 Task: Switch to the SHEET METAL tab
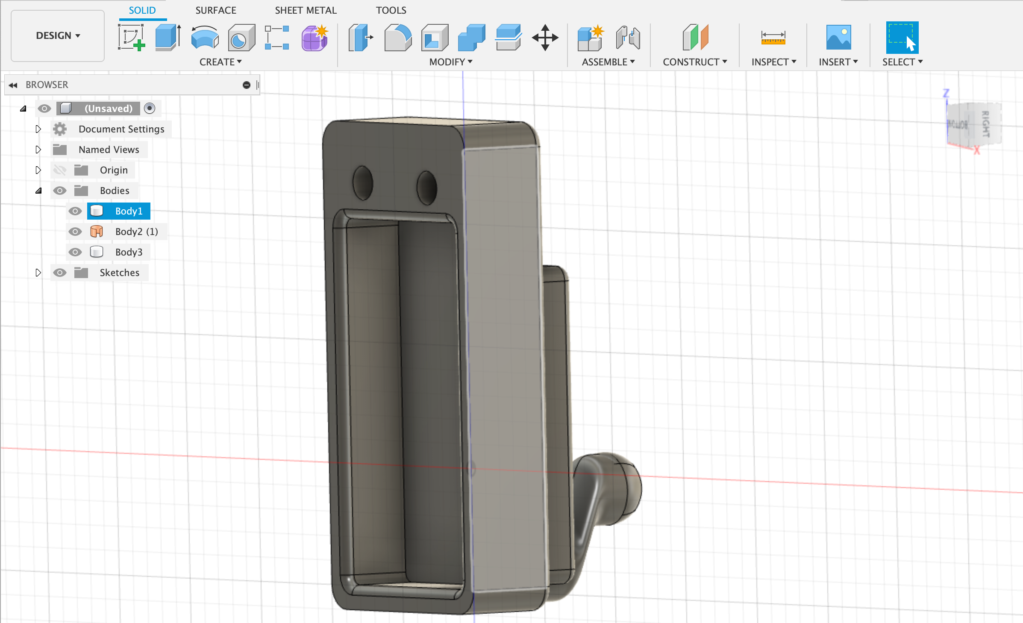(x=306, y=10)
